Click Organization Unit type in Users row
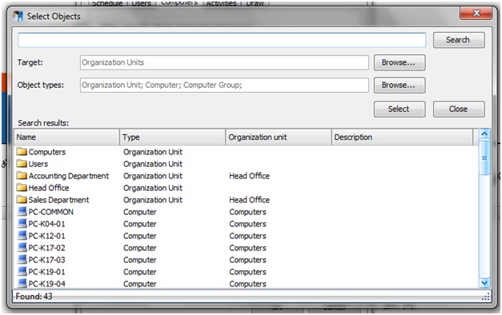Image resolution: width=502 pixels, height=315 pixels. click(x=153, y=164)
